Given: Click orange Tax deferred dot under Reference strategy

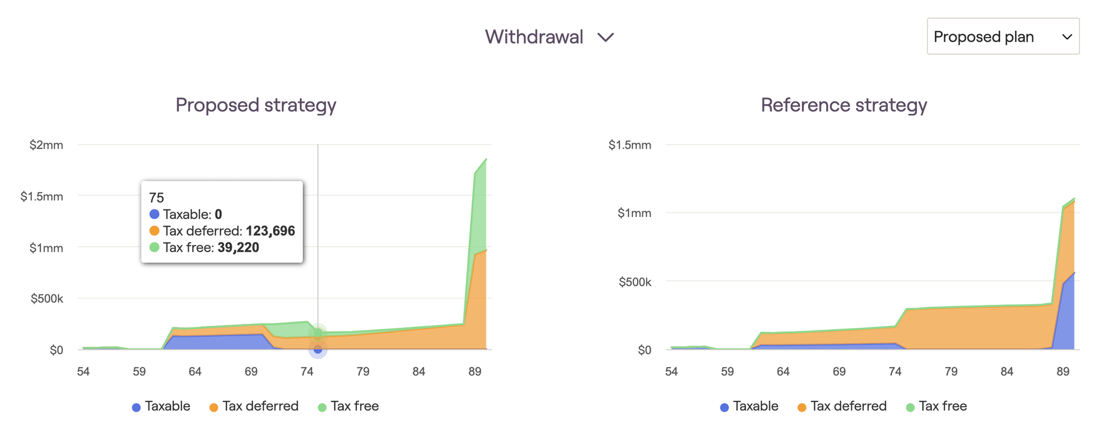Looking at the screenshot, I should click(802, 407).
